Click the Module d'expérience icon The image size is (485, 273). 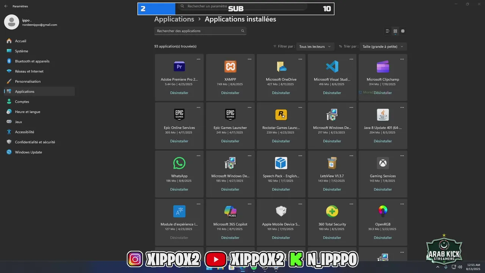point(179,211)
